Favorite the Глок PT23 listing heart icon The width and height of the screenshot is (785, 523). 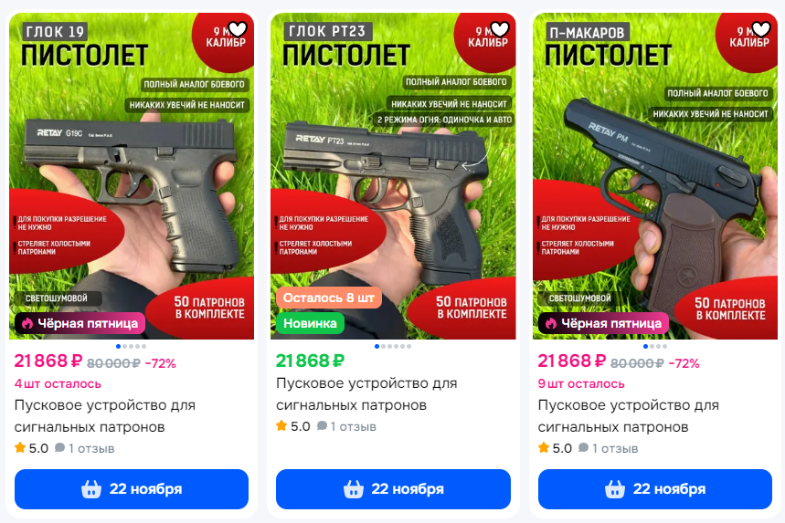500,29
